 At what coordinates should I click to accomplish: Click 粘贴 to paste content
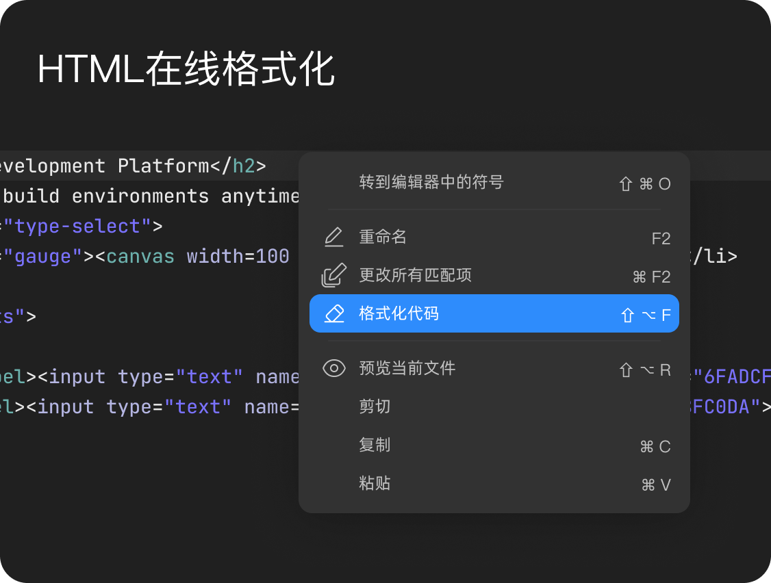[x=375, y=484]
